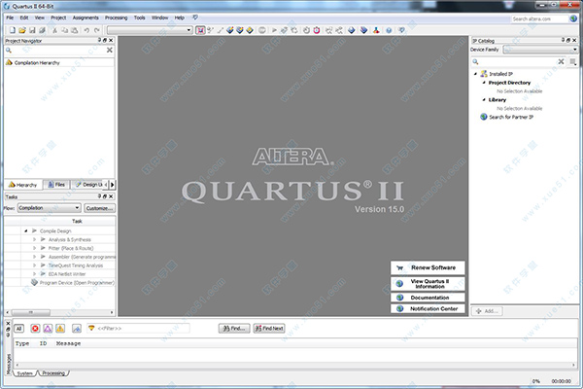This screenshot has height=389, width=583.
Task: Click the Save All toolbar icon
Action: coord(42,30)
